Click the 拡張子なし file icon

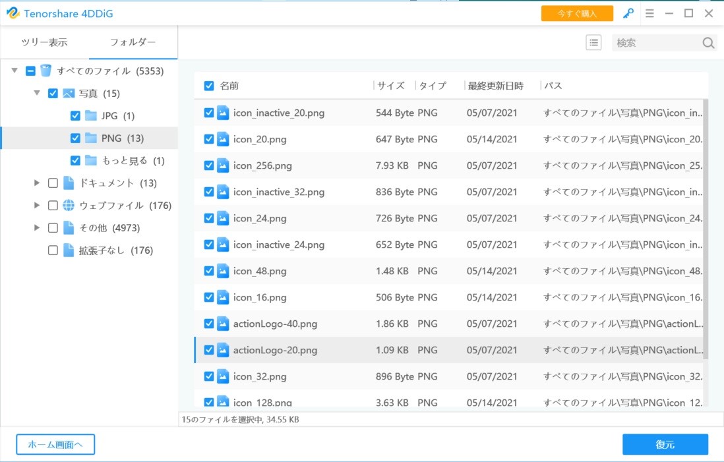[69, 250]
